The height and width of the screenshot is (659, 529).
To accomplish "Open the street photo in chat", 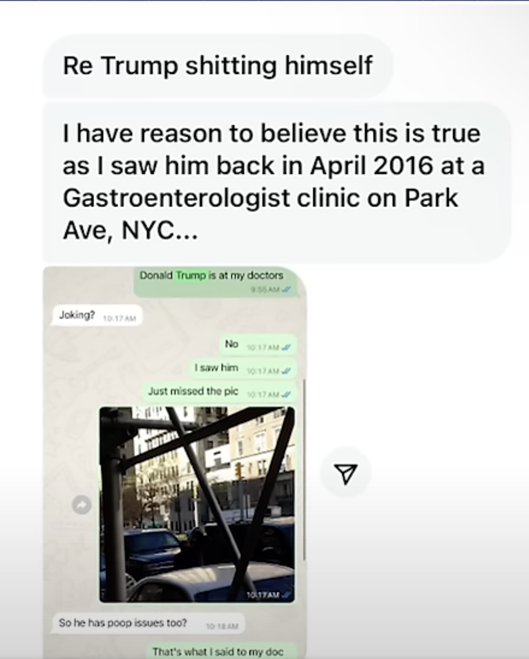I will [x=197, y=504].
